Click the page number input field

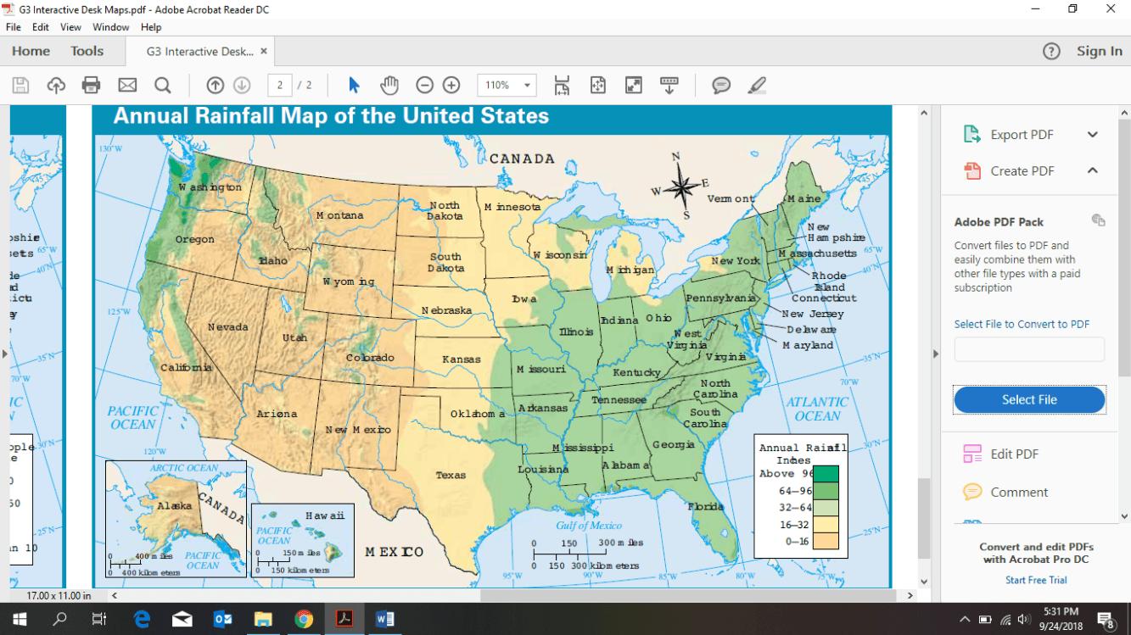pos(280,85)
